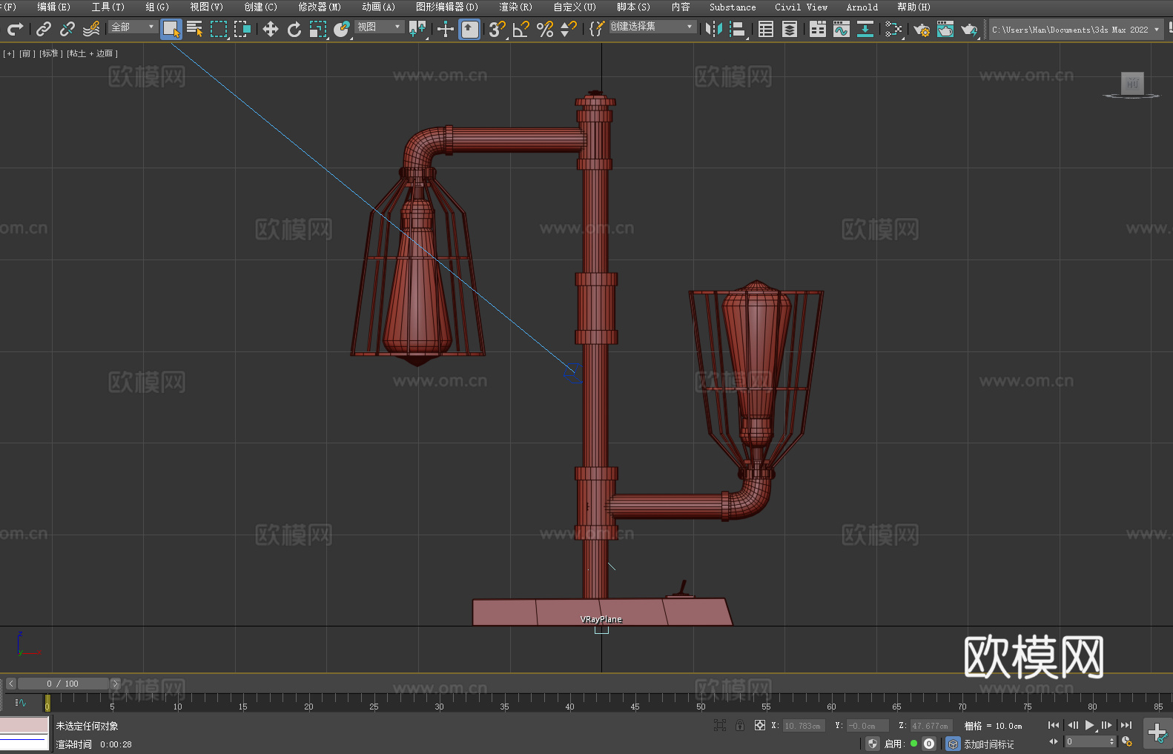
Task: Open the 修改器(M) menu
Action: pyautogui.click(x=320, y=7)
